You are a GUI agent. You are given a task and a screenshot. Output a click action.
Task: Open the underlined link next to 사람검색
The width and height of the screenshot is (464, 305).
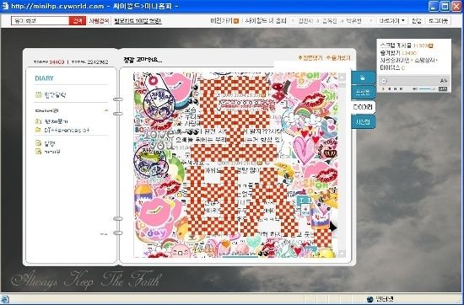click(138, 21)
